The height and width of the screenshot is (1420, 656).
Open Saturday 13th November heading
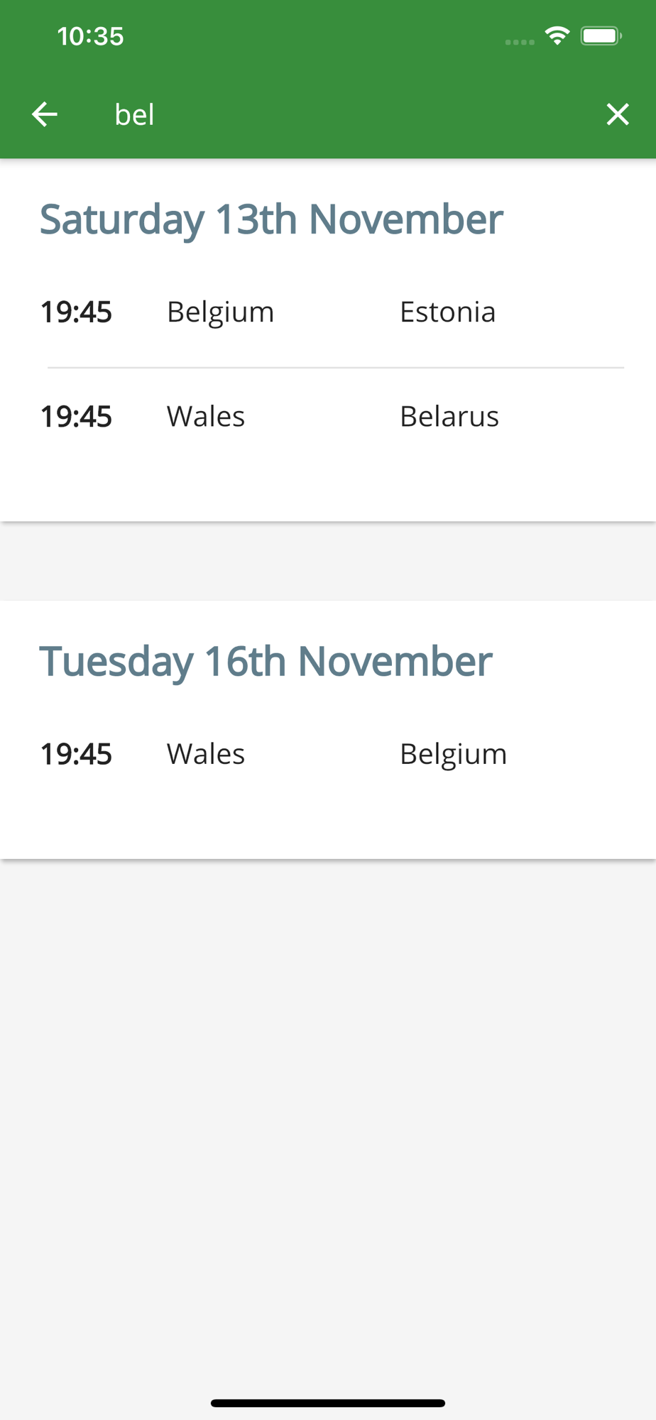(271, 219)
